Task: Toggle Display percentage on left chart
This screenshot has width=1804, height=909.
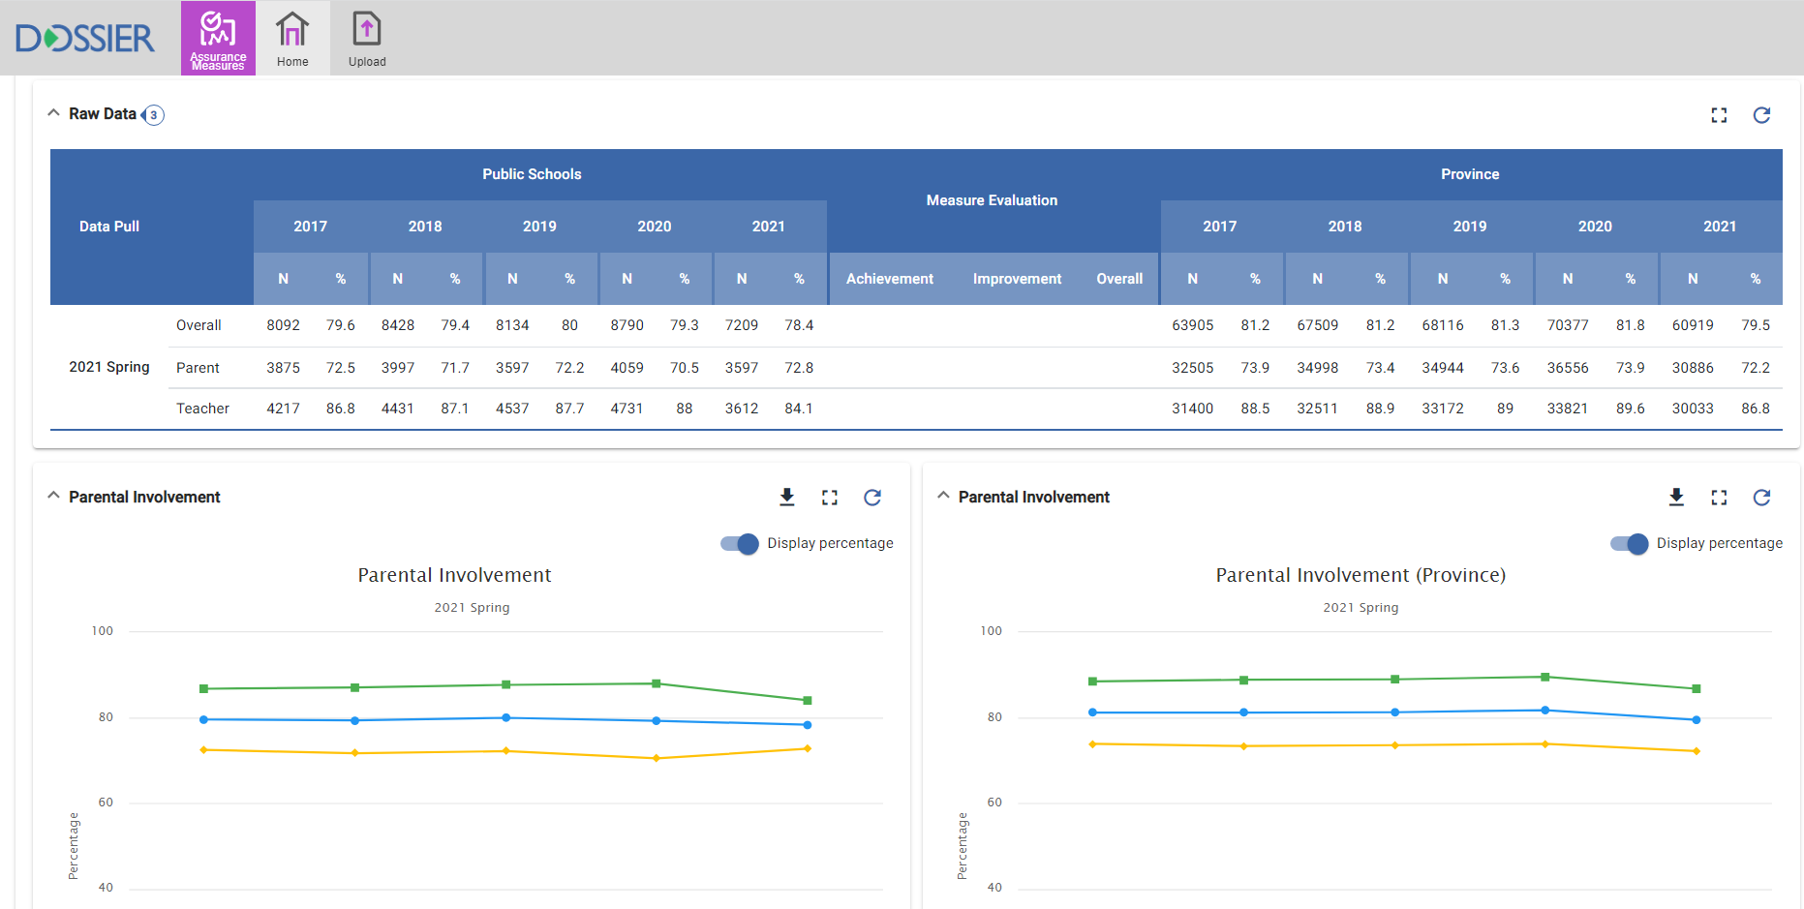Action: tap(740, 543)
